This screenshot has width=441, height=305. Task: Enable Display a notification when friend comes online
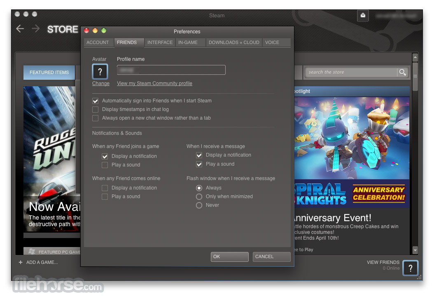point(105,188)
